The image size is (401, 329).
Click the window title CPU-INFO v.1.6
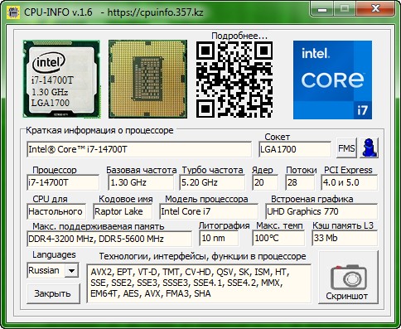58,12
